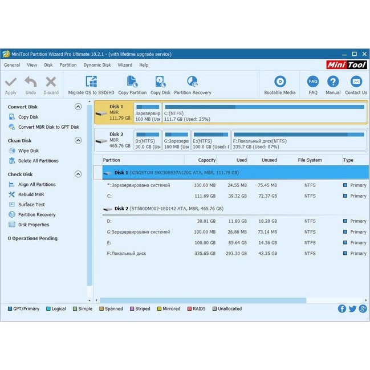
Task: Collapse the Convert Disk section
Action: click(x=78, y=107)
